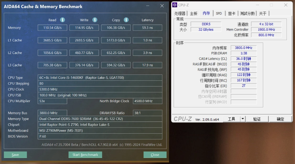Click the 通道数 value 4 x 32-bit
Viewport: 295px width, 164px height.
click(x=266, y=24)
